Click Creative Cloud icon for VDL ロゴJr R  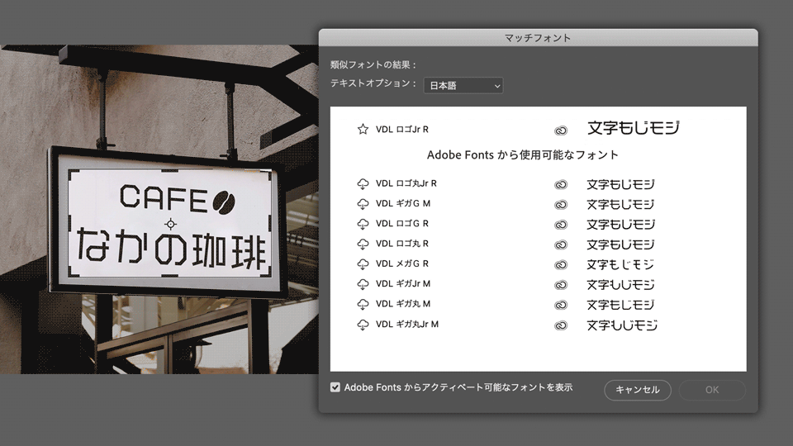(x=560, y=130)
